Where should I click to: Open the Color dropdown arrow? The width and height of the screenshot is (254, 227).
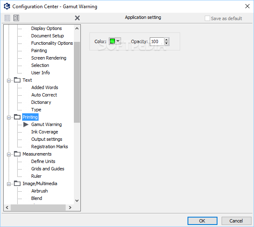point(118,41)
